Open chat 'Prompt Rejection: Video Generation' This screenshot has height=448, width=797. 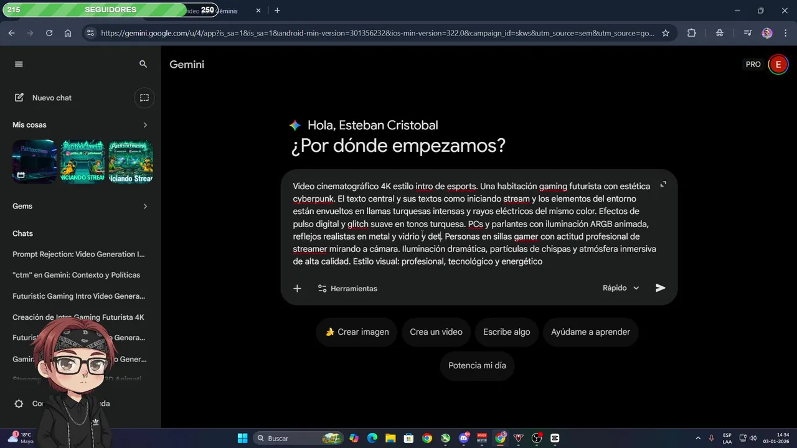[x=78, y=254]
